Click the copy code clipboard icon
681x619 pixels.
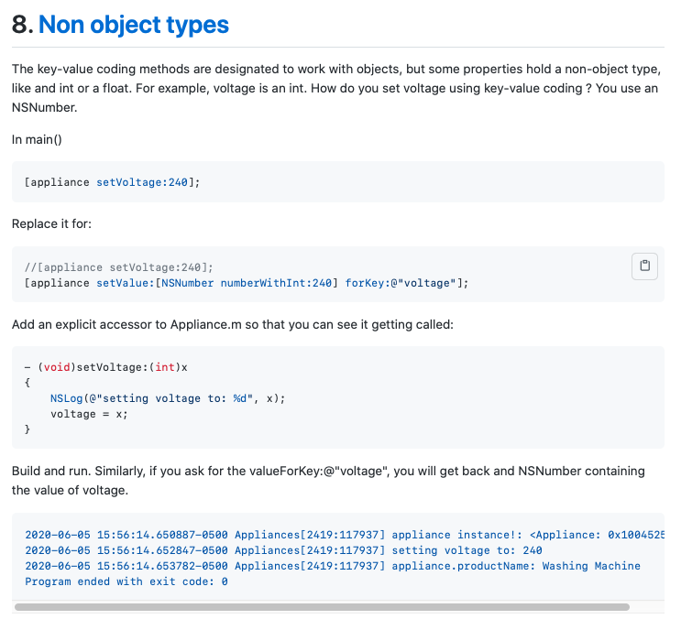click(x=645, y=266)
